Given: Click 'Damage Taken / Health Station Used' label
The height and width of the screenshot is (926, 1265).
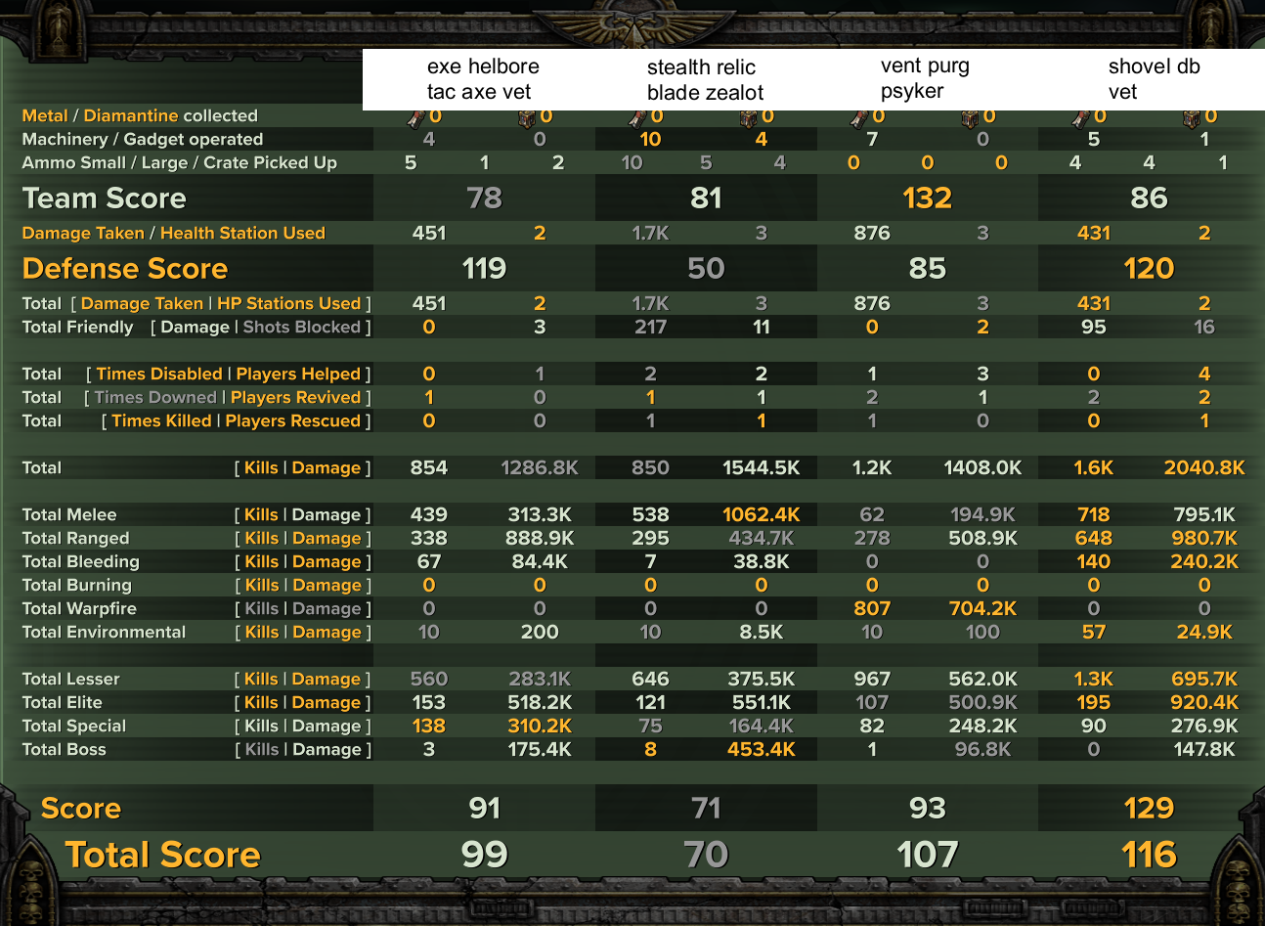Looking at the screenshot, I should (174, 233).
